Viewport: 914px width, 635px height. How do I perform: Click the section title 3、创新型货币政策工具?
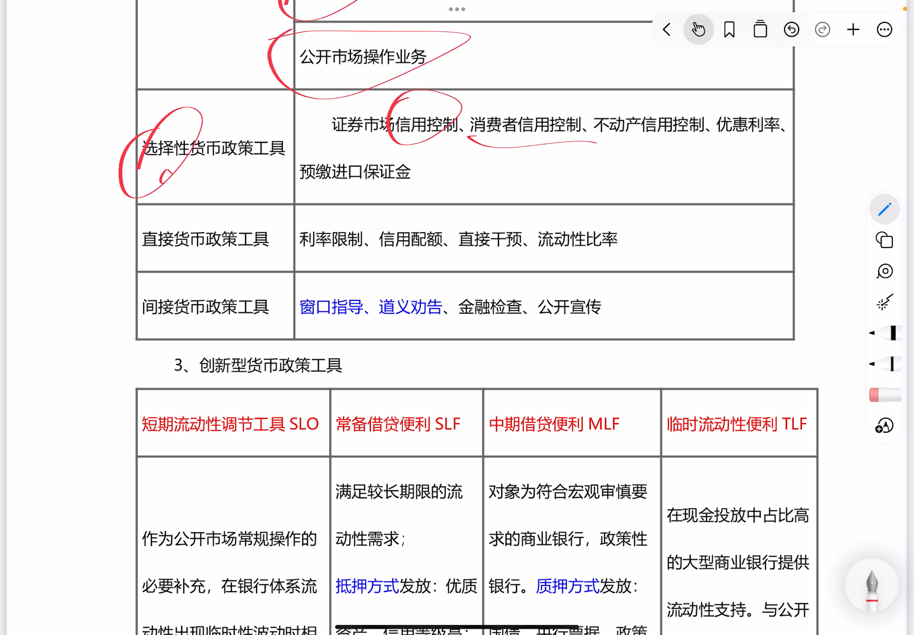(258, 366)
